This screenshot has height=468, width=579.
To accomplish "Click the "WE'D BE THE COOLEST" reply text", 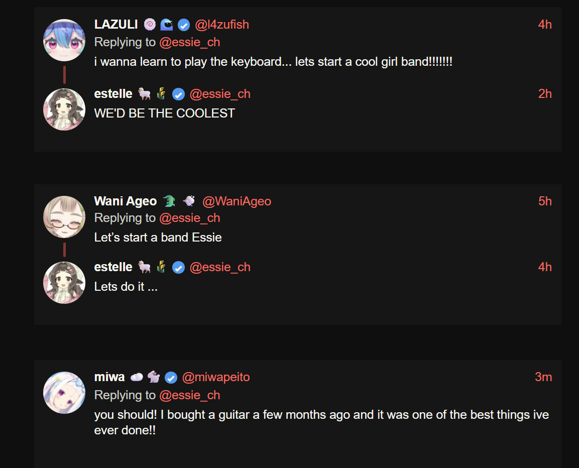I will pos(164,113).
